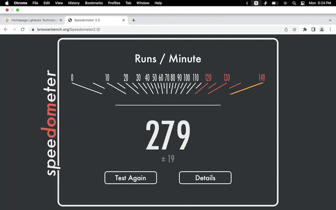The width and height of the screenshot is (336, 210).
Task: View site information lock icon
Action: (33, 29)
